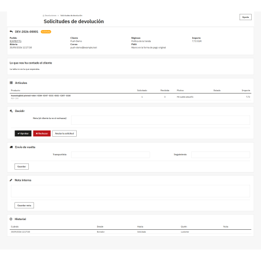Click the 'Borrador' cell in the Historial row
Image resolution: width=261 pixels, height=261 pixels.
tap(100, 232)
